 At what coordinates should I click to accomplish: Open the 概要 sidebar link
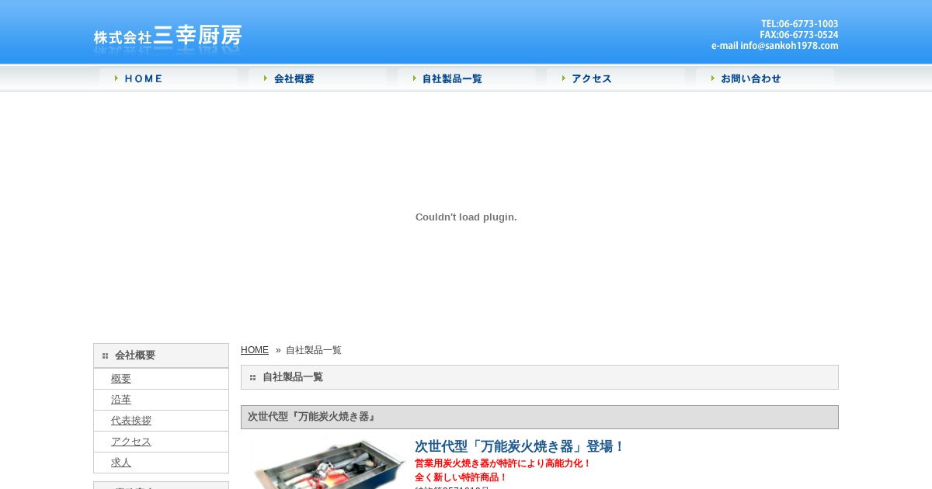click(121, 379)
